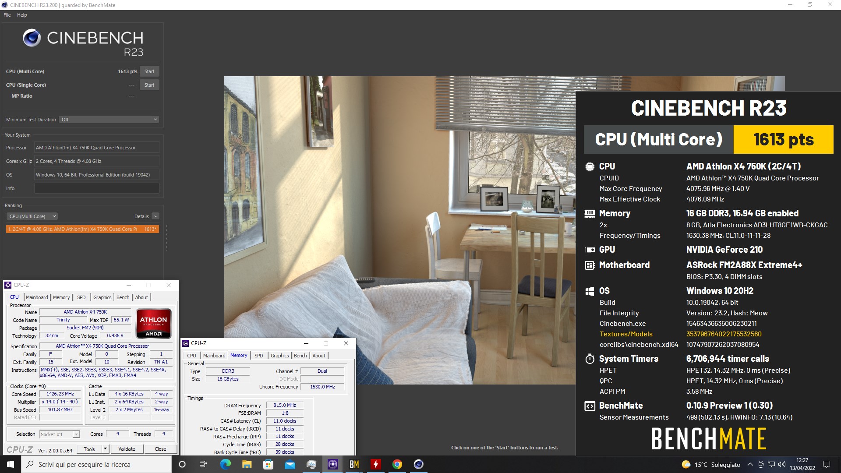Open the Bench tab in Memory CPU-Z window

300,356
